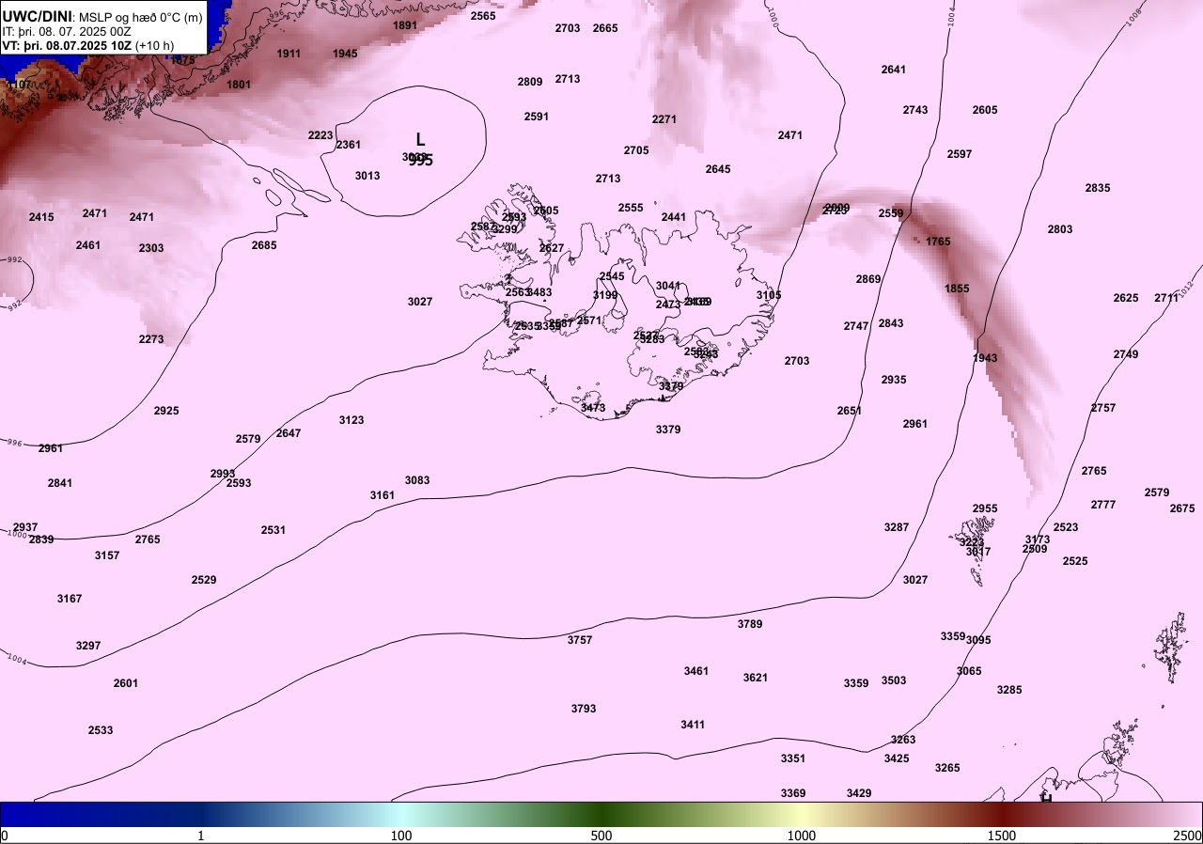Viewport: 1203px width, 844px height.
Task: Select freezing level value 2955
Action: (x=985, y=508)
